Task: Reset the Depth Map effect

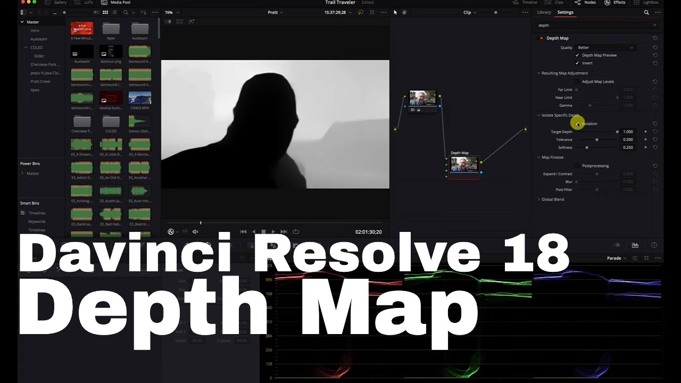Action: (654, 38)
